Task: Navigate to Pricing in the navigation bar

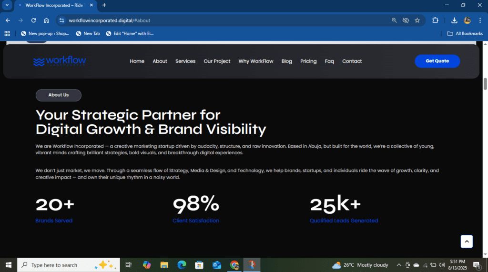Action: pos(308,61)
